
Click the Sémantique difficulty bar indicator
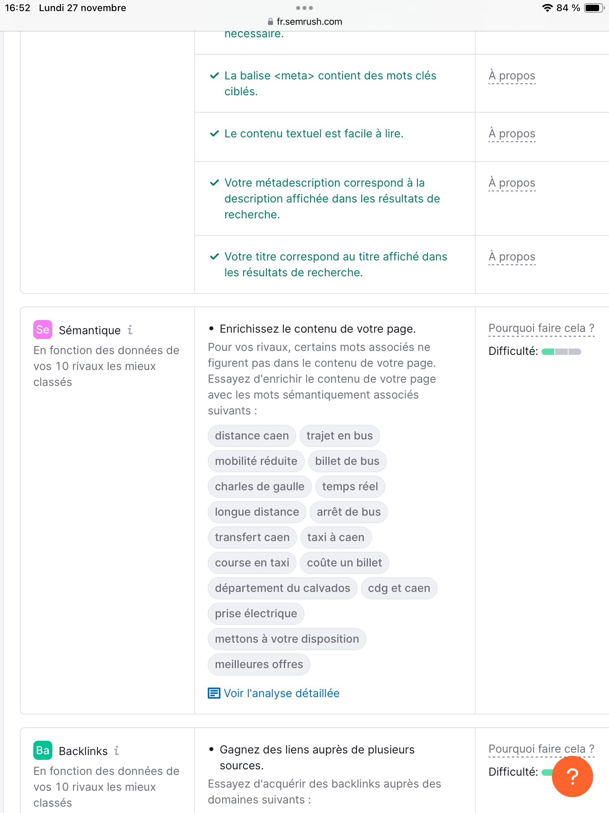point(561,351)
